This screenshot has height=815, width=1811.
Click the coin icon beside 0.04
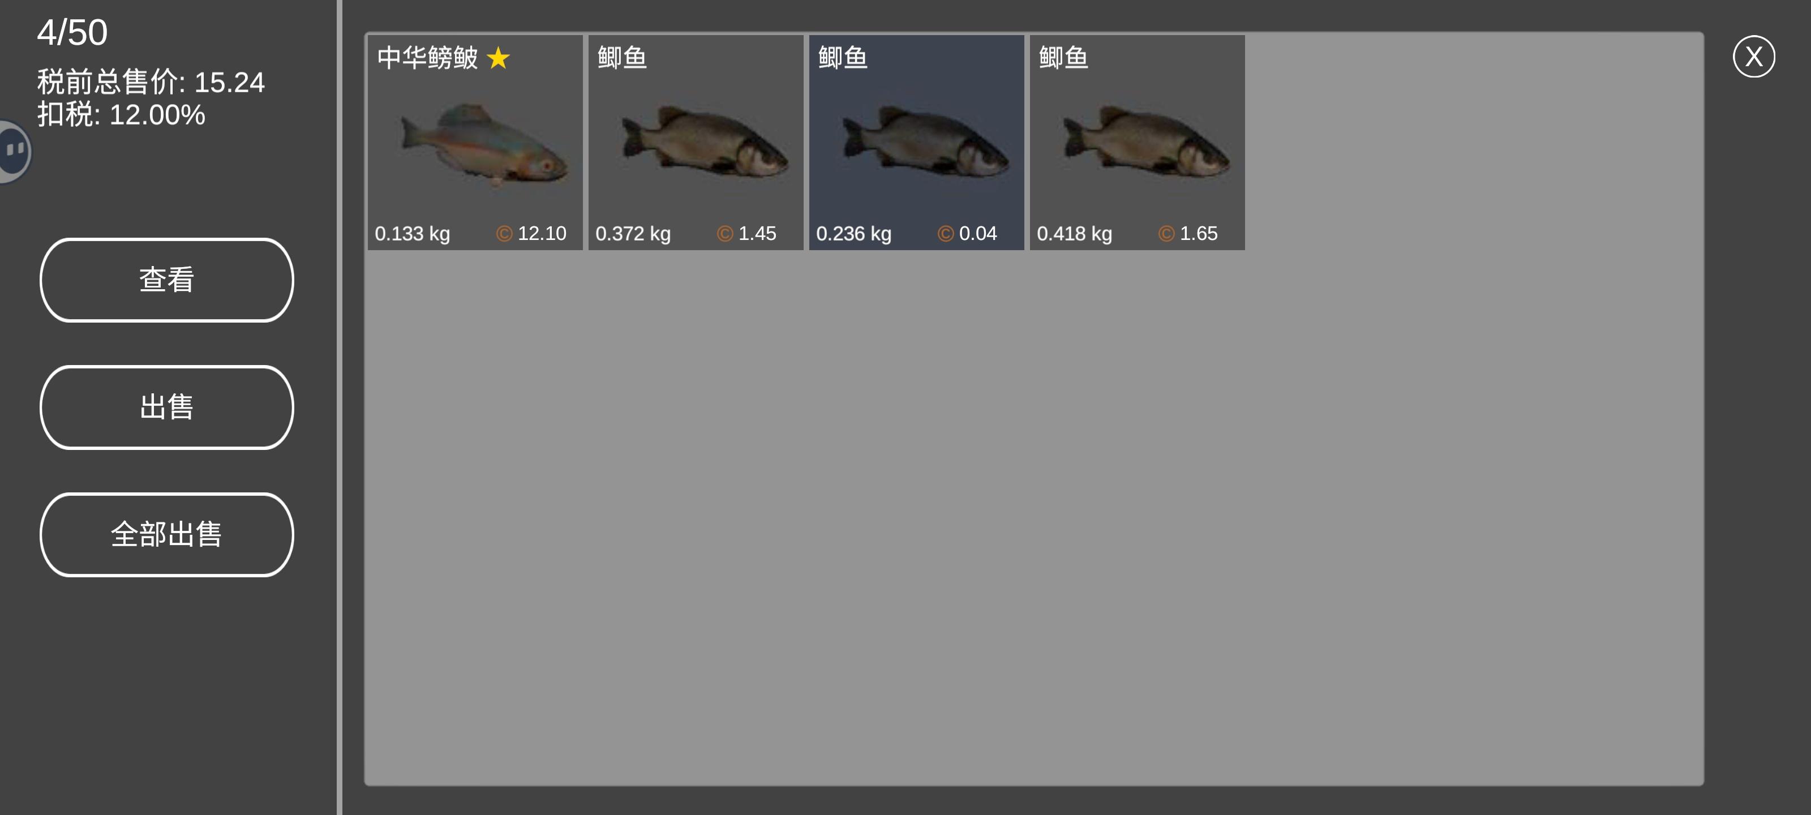coord(946,233)
